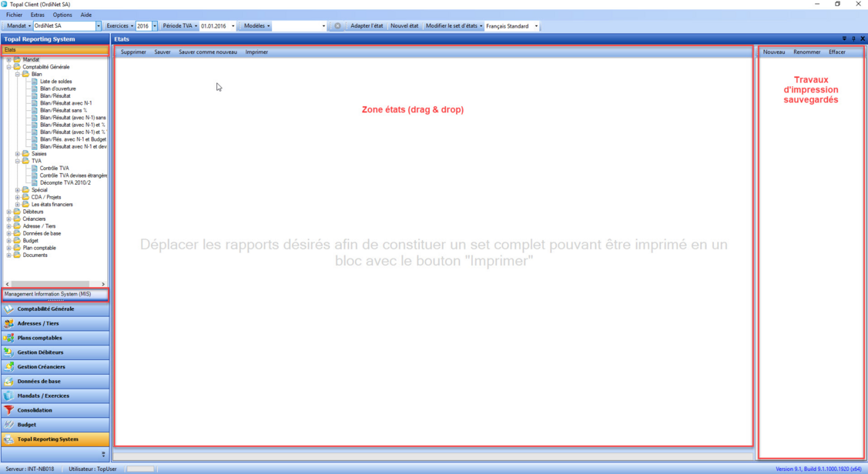The image size is (868, 474).
Task: Expand the Débiteurs tree folder
Action: 9,212
